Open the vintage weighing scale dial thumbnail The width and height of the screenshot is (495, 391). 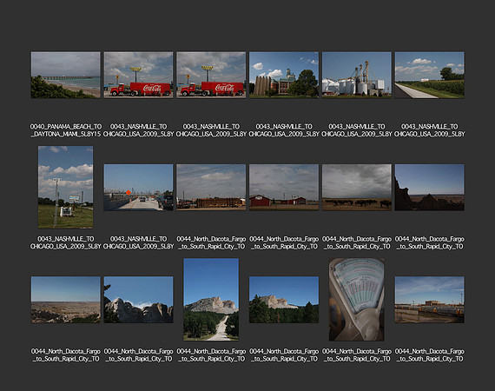[357, 300]
